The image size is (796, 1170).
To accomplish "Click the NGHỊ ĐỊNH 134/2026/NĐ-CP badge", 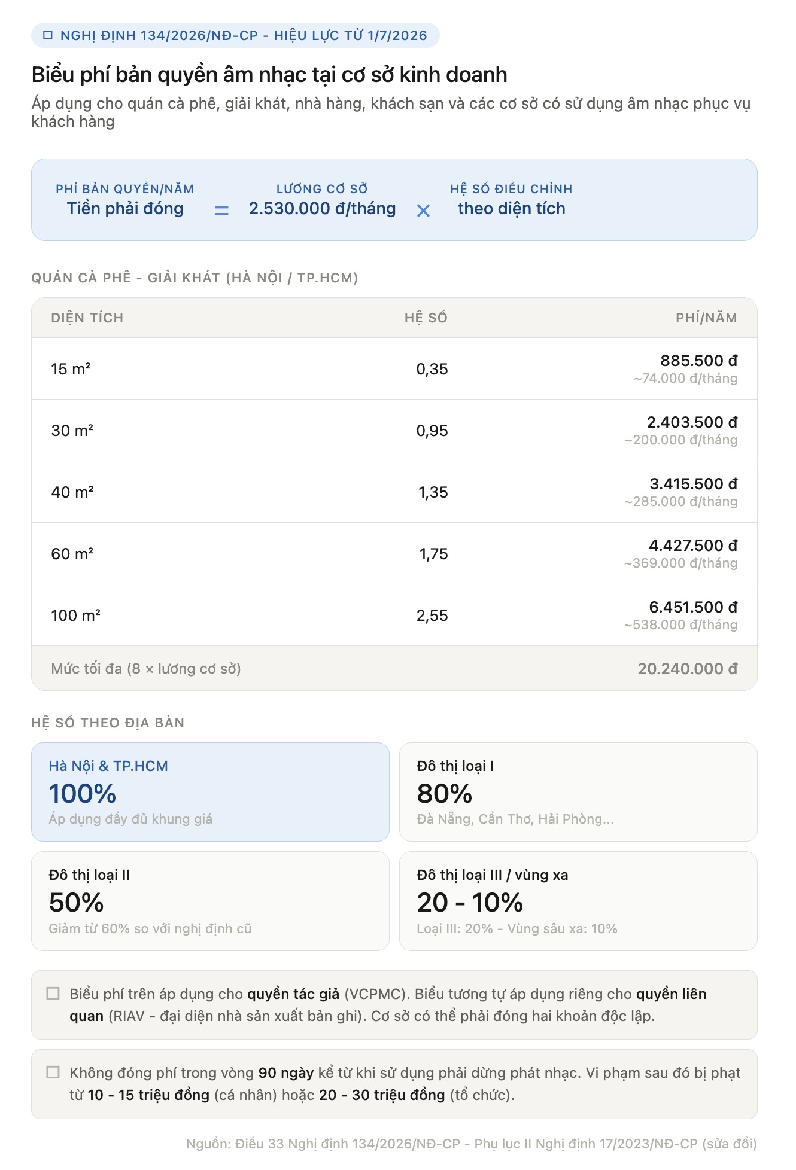I will (x=235, y=35).
